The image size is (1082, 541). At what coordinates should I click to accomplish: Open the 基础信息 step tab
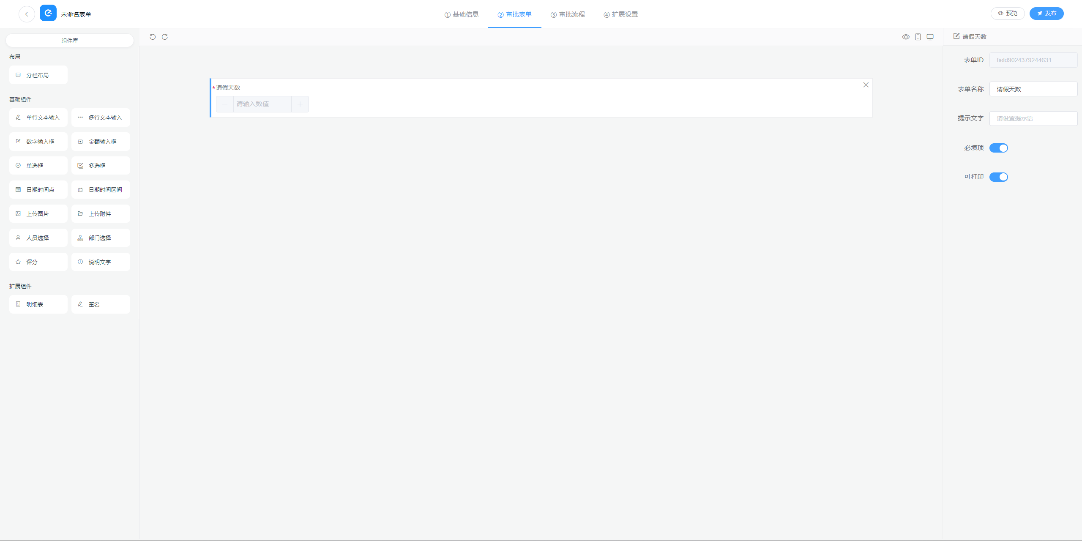462,14
